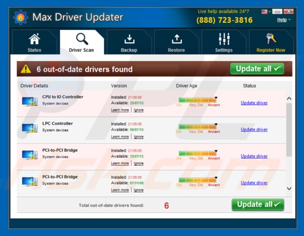This screenshot has height=236, width=304.
Task: Click the driver list scrollbar thumb
Action: click(x=289, y=130)
